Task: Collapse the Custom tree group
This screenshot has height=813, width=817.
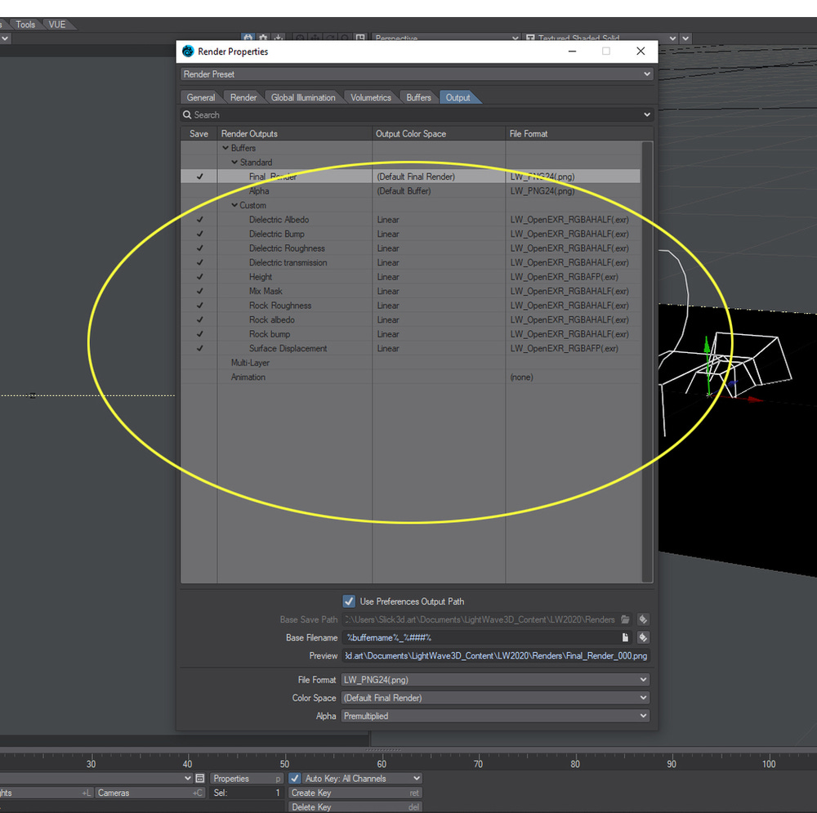Action: (234, 205)
